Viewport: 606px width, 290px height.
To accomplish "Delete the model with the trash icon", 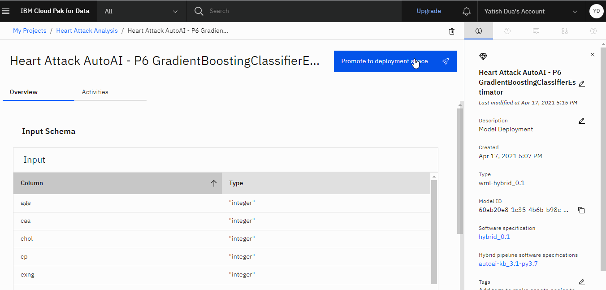I will coord(452,31).
